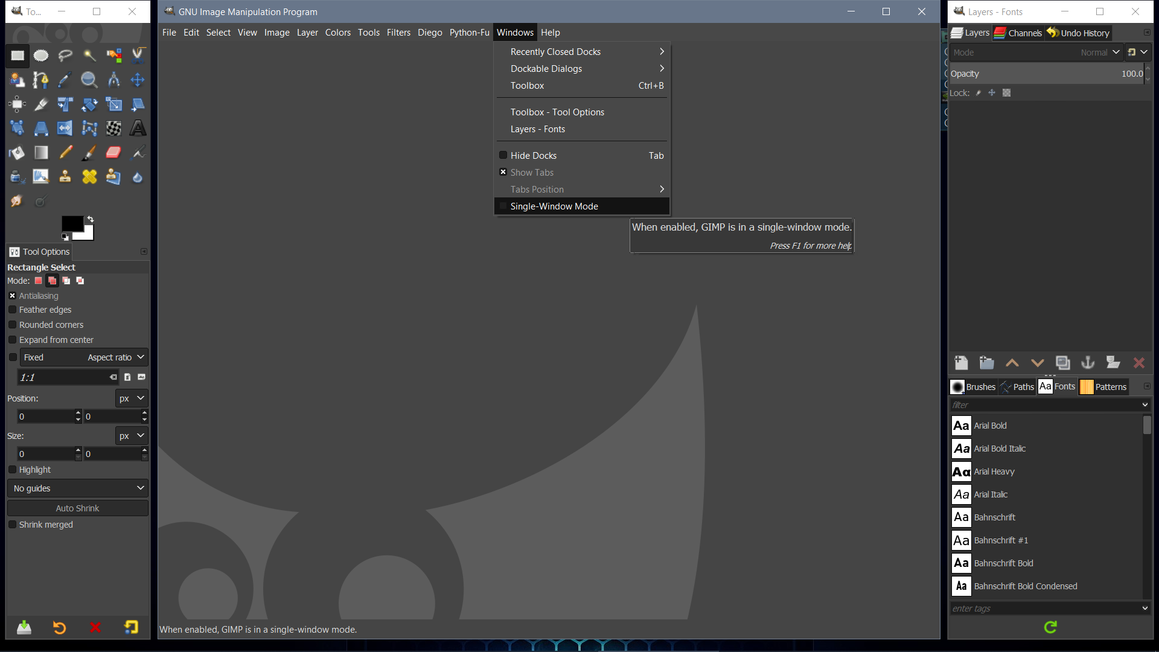Select the Rectangle Select tool
The height and width of the screenshot is (652, 1159).
[x=17, y=56]
